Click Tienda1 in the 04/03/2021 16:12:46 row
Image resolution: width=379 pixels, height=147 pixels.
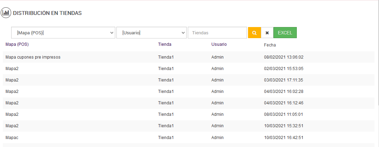click(166, 103)
